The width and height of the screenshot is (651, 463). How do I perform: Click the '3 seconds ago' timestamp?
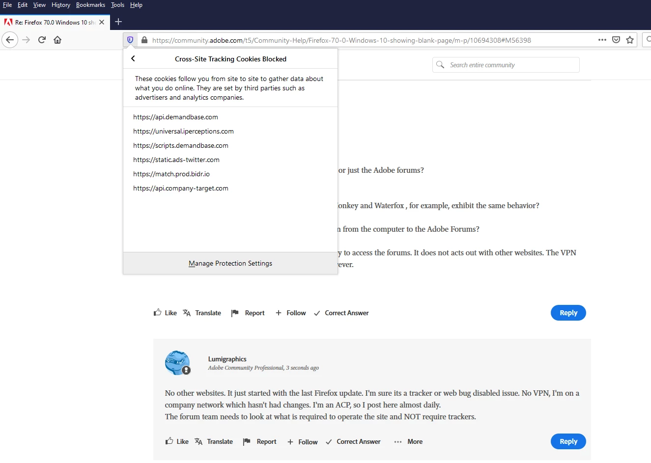(302, 368)
